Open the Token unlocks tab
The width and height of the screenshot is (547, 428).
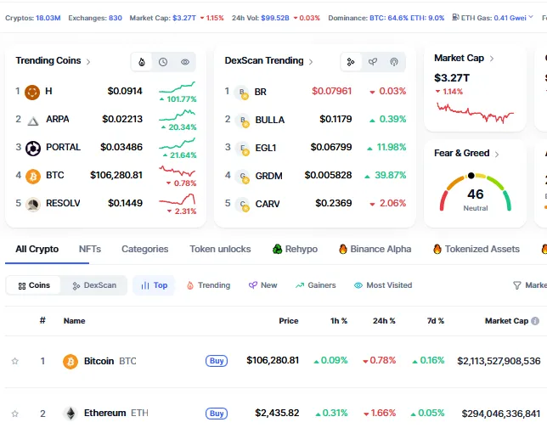coord(220,249)
